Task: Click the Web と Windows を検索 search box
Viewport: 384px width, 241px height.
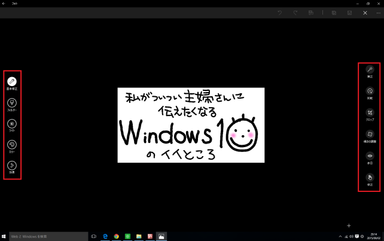Action: click(48, 236)
